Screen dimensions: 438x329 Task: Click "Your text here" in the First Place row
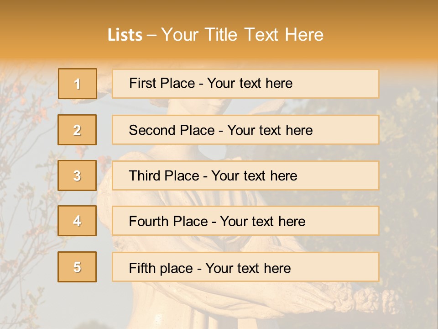click(x=250, y=83)
